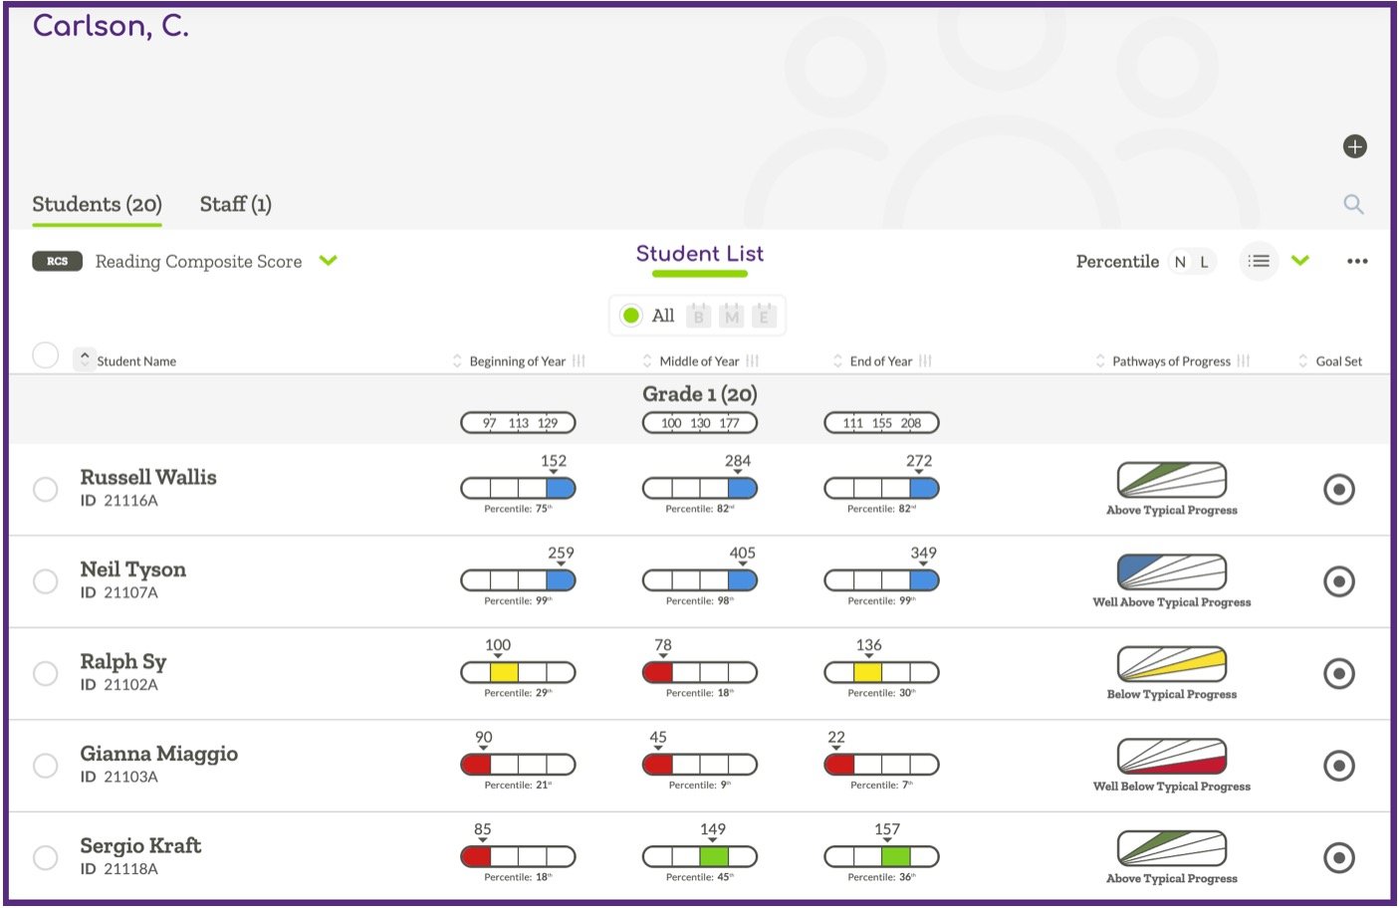Screen dimensions: 1398x908
Task: Open search with the magnifier icon
Action: pyautogui.click(x=1353, y=204)
